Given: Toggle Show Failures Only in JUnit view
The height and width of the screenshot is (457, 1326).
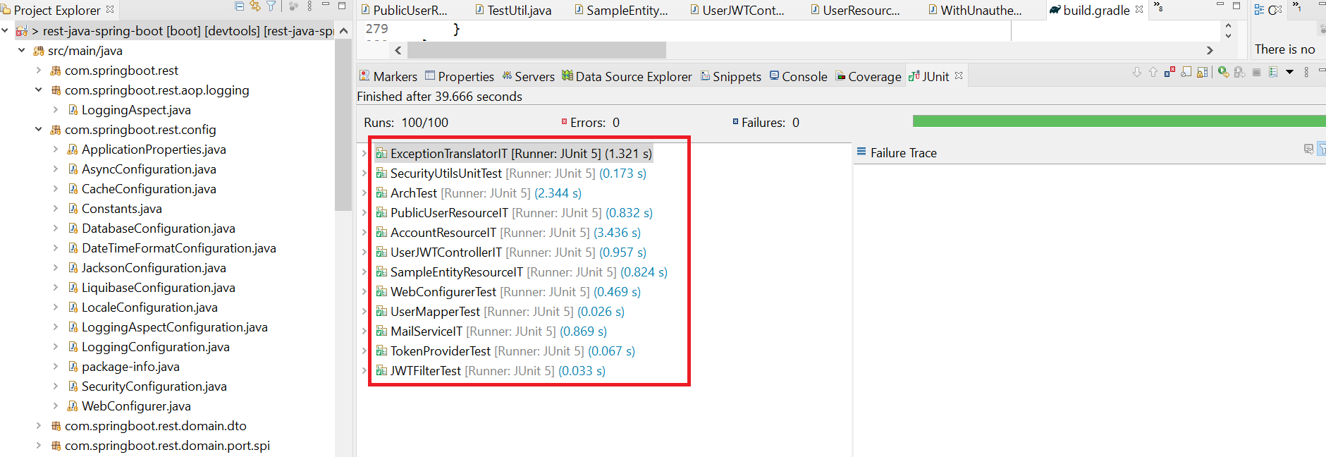Looking at the screenshot, I should pos(1170,72).
